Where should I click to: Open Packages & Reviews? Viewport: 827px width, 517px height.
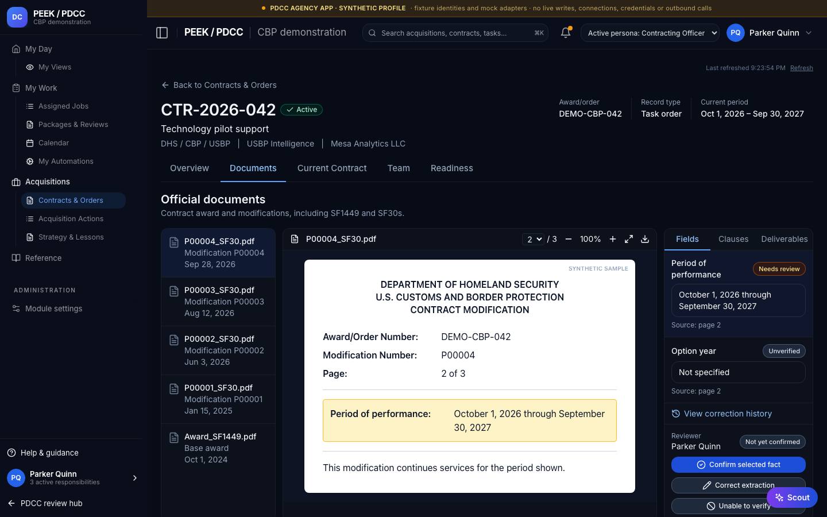click(x=73, y=125)
